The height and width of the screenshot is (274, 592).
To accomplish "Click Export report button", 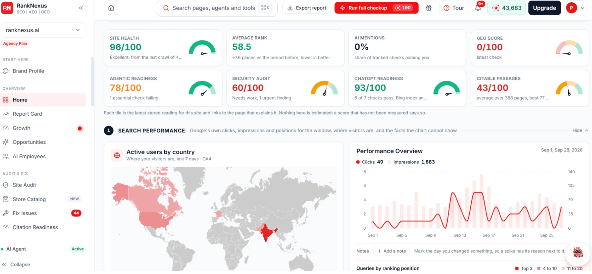I will 307,8.
